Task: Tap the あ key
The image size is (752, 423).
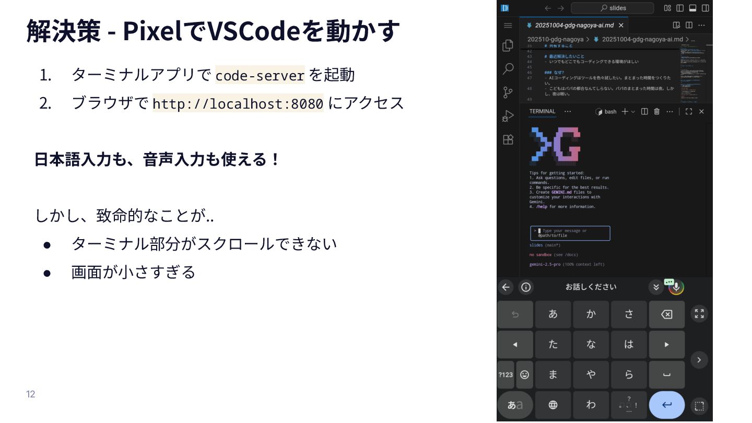Action: click(x=553, y=314)
